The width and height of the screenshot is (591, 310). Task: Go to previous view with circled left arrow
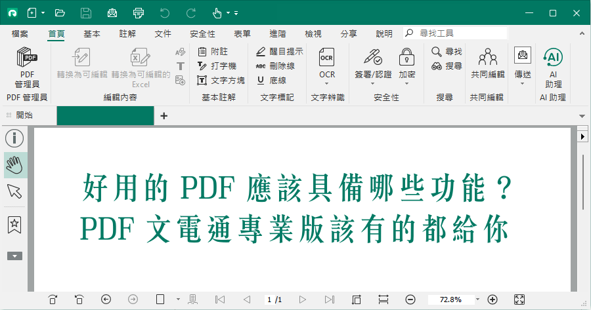(x=106, y=300)
